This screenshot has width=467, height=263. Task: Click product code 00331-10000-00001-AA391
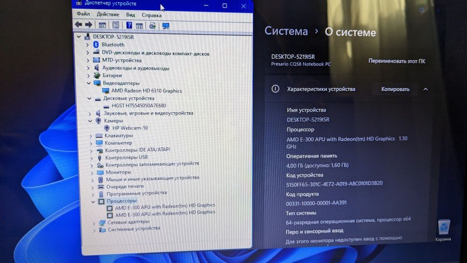coord(316,203)
